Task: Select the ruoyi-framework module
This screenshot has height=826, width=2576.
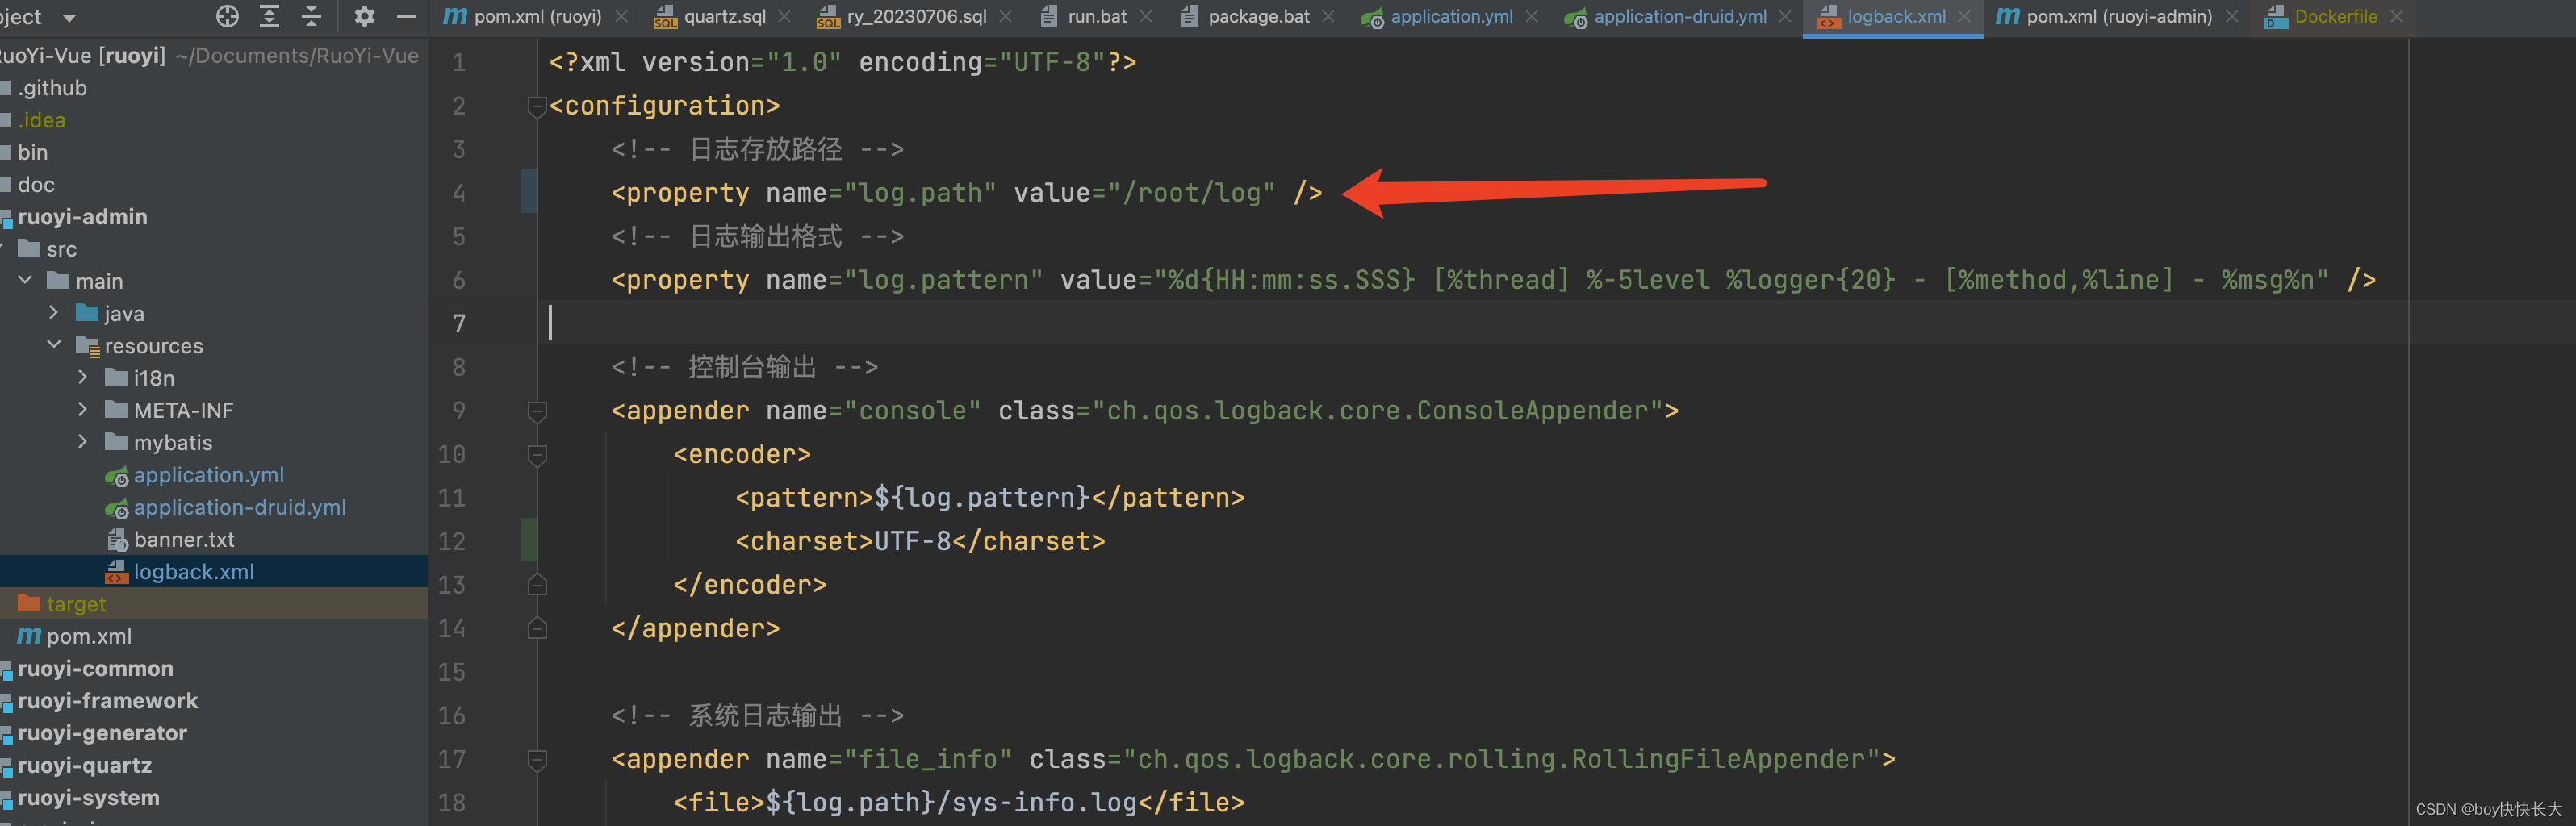Action: 107,701
